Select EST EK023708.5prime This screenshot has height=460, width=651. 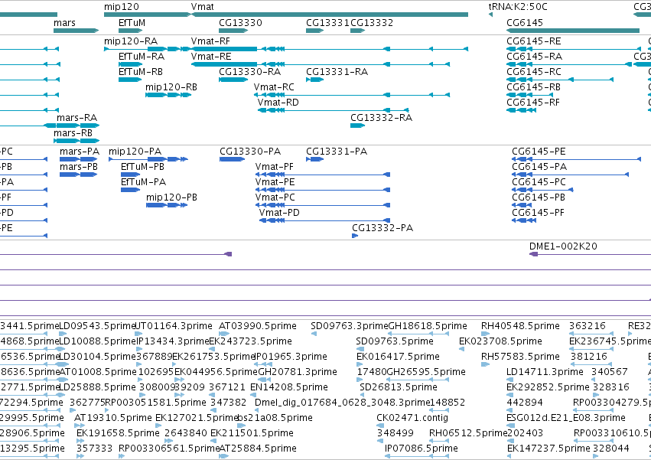pos(500,341)
